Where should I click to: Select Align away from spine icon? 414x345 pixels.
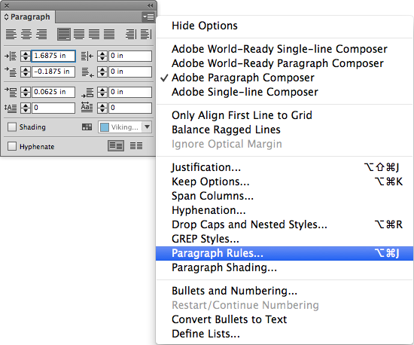click(x=146, y=35)
